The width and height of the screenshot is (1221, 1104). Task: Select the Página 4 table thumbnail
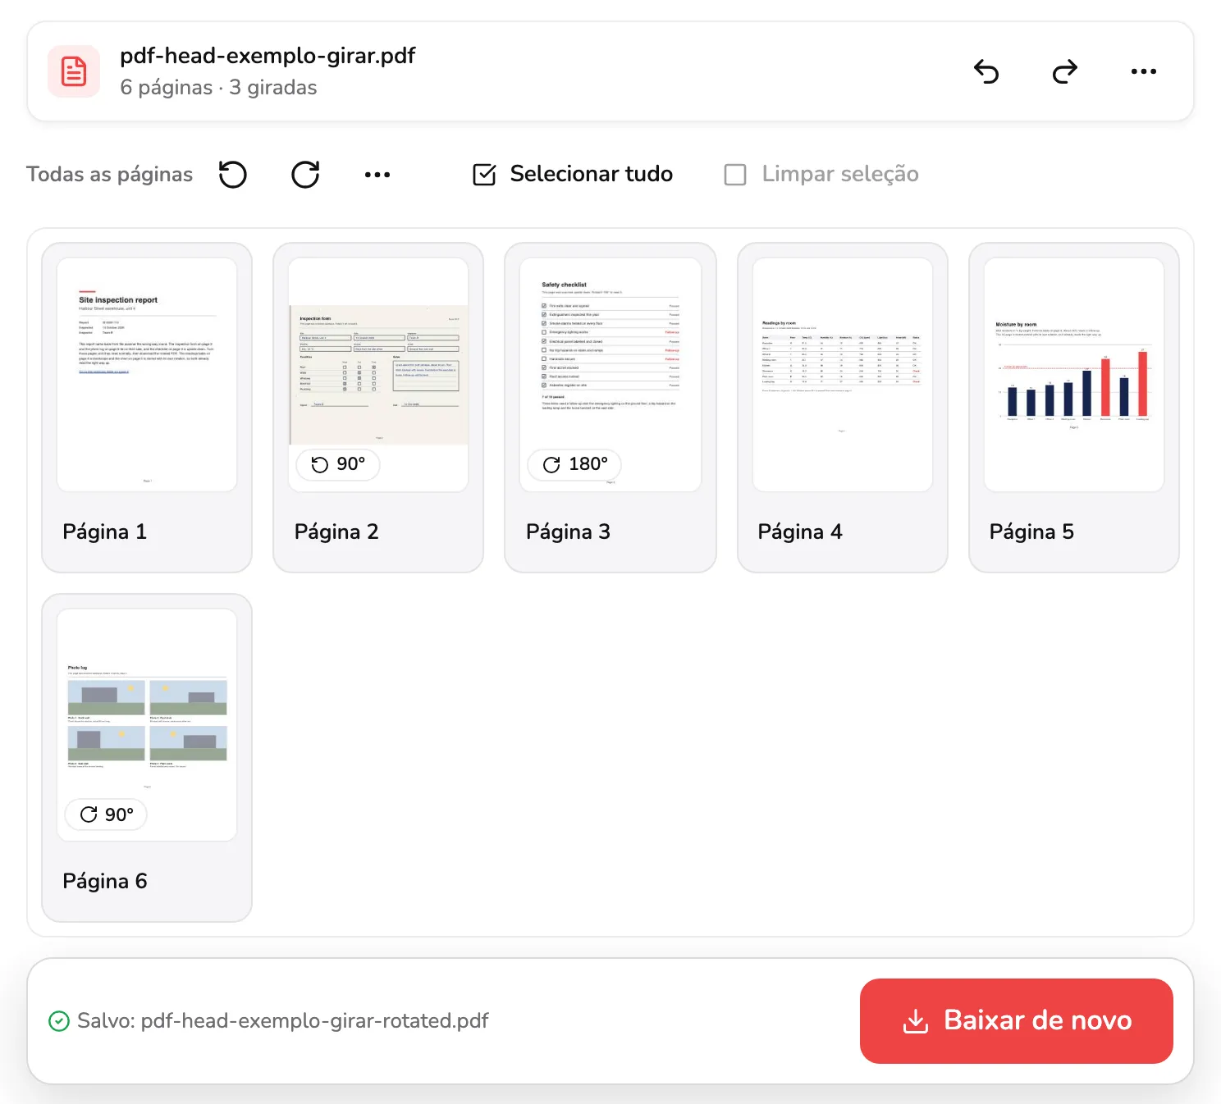pyautogui.click(x=843, y=375)
